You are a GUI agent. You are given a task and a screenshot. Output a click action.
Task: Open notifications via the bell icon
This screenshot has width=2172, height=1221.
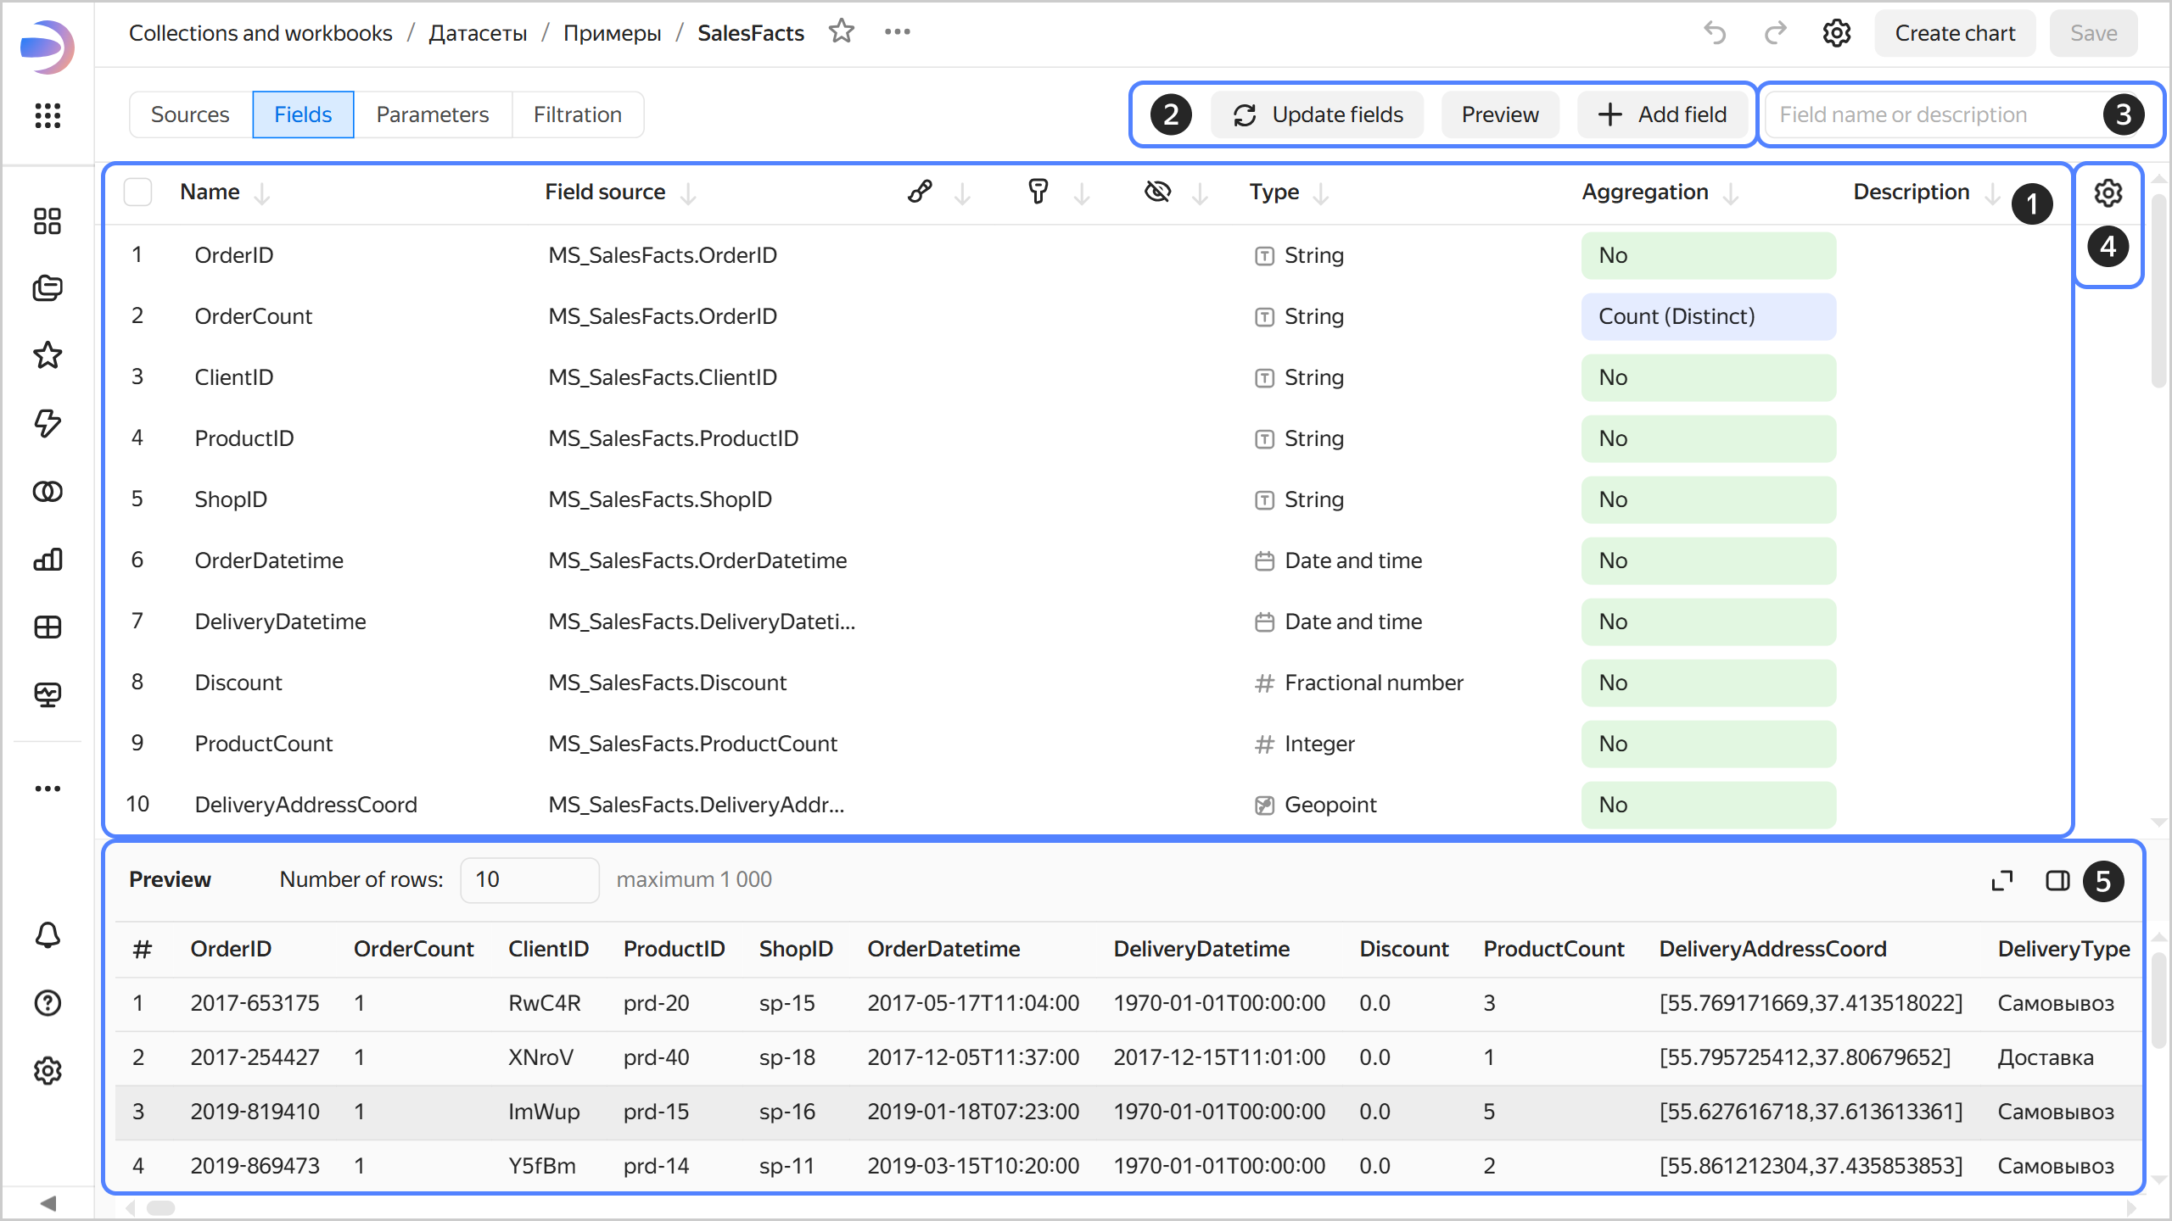[x=48, y=935]
